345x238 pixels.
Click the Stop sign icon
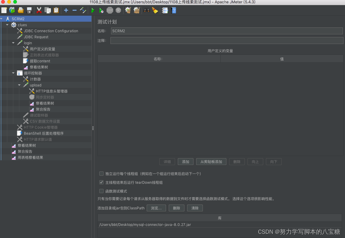coord(110,10)
